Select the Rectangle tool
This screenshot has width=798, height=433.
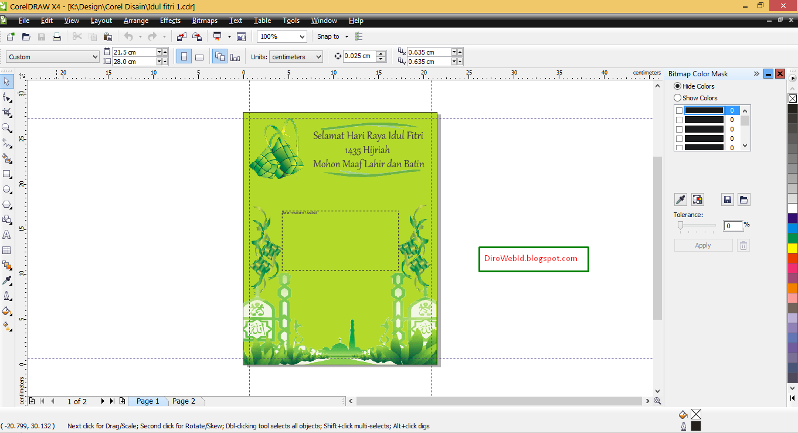[7, 173]
